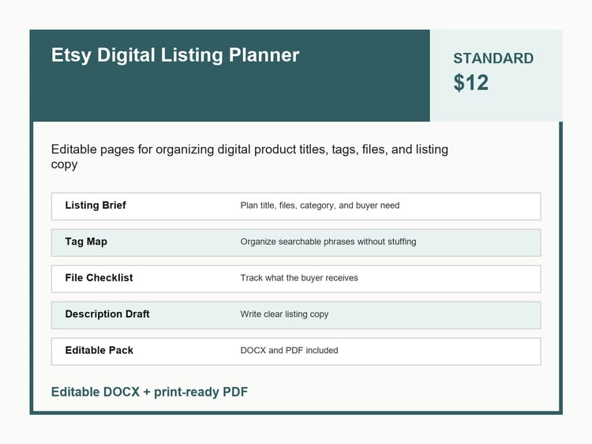Select the STANDARD tier label
592x444 pixels.
pyautogui.click(x=493, y=58)
